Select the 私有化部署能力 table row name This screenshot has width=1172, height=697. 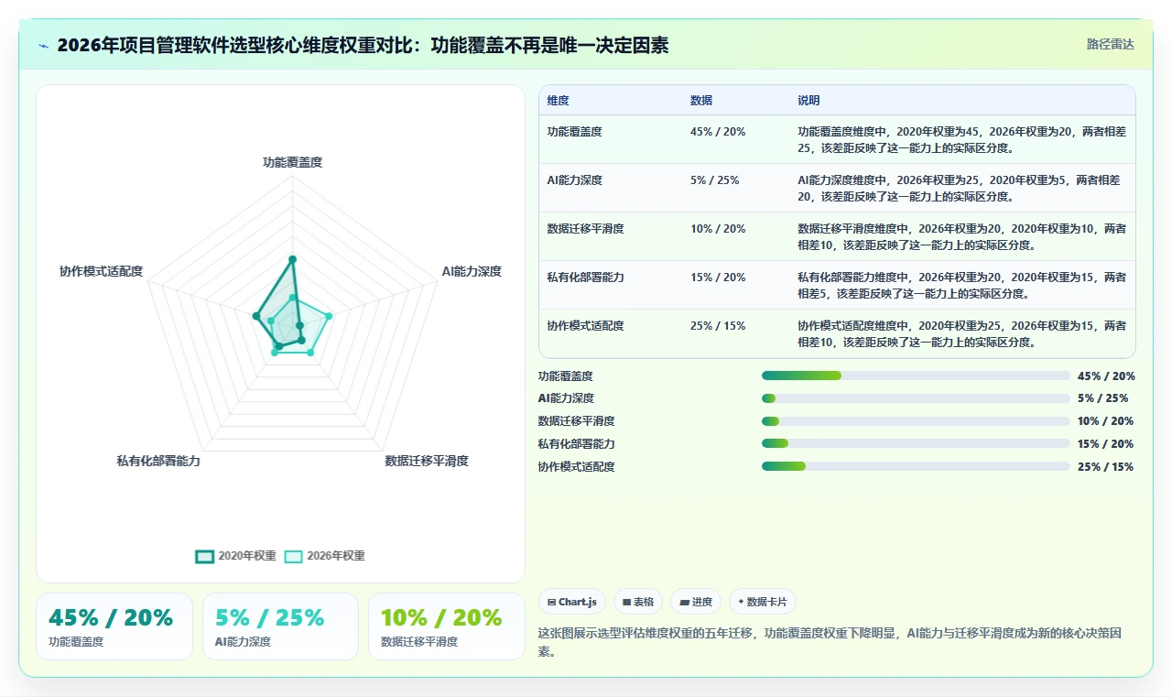click(x=586, y=278)
